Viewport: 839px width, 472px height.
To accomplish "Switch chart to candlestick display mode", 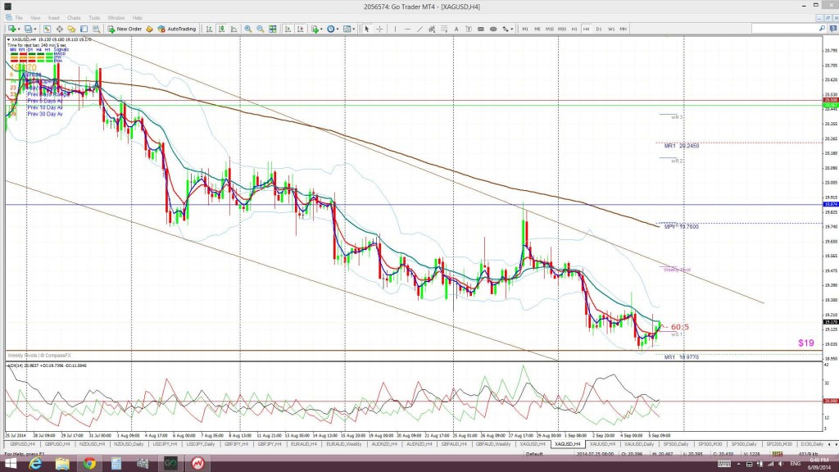I will [x=222, y=29].
